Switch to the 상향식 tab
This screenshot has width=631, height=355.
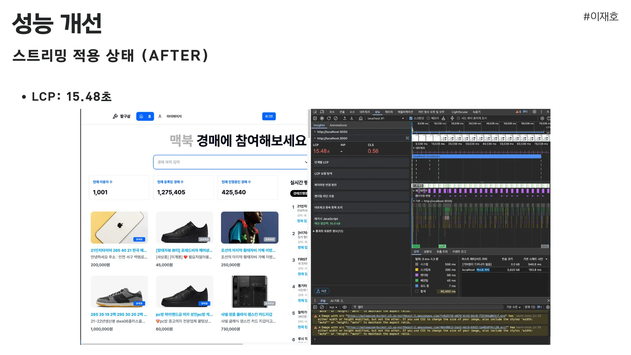pos(427,252)
